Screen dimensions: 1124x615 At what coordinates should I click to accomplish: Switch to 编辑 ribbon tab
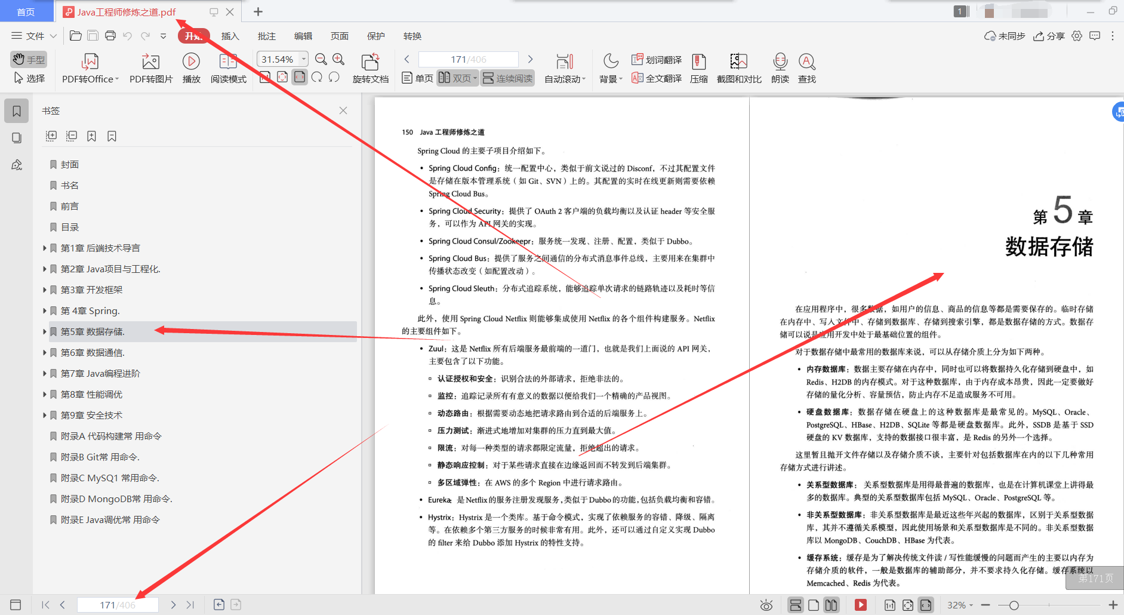point(303,36)
